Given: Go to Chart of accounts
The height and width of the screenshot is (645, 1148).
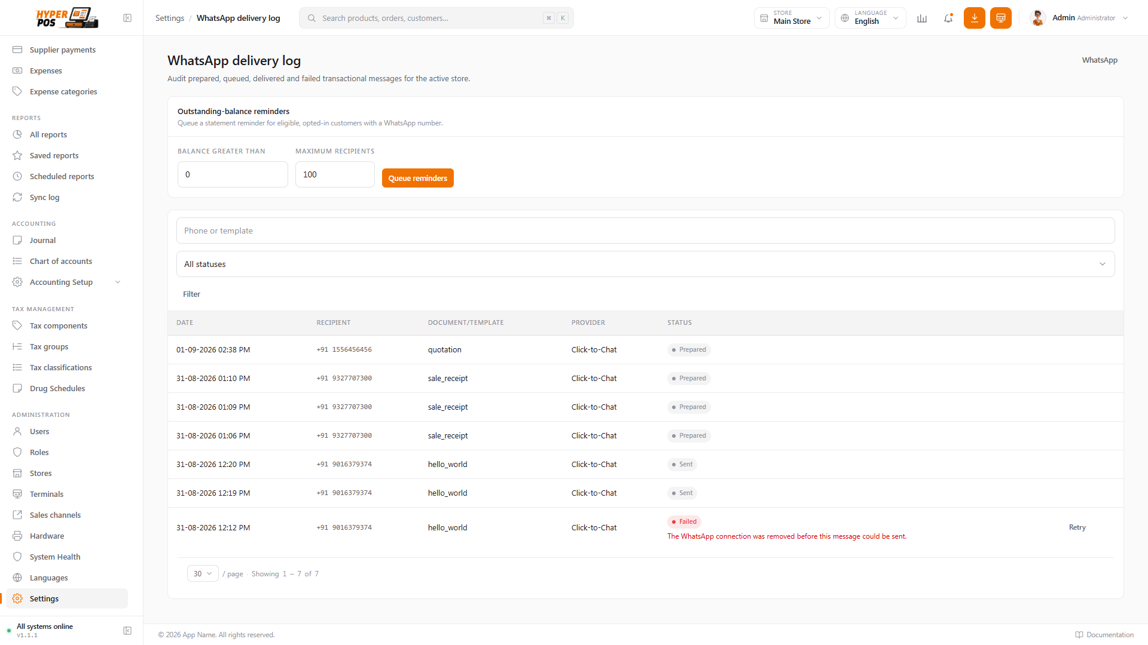Looking at the screenshot, I should click(x=67, y=261).
